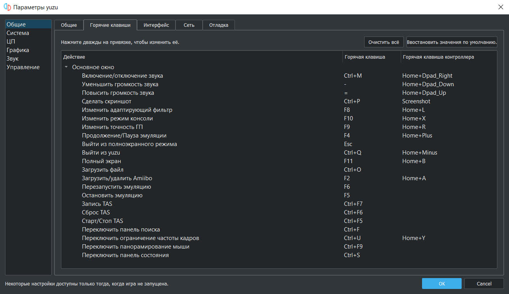
Task: Select the Переключить ограничение частоты кадров action
Action: [141, 238]
